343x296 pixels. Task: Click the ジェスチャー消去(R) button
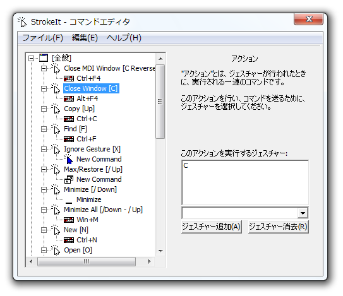point(279,227)
